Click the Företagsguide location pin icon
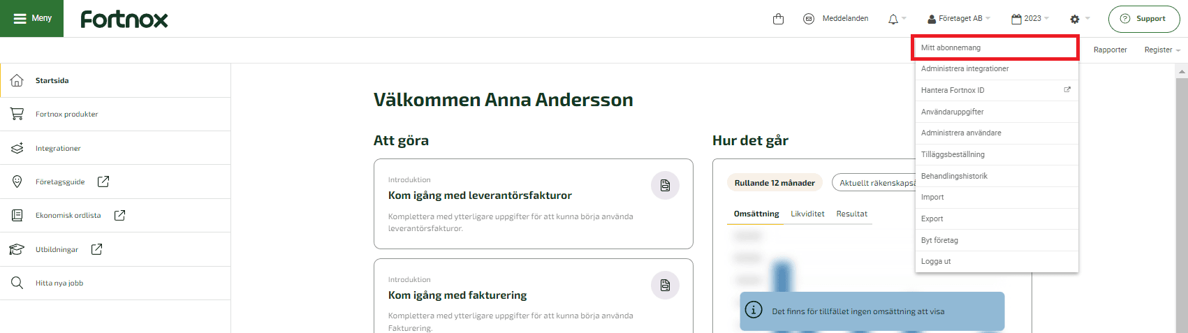The width and height of the screenshot is (1188, 333). tap(17, 182)
